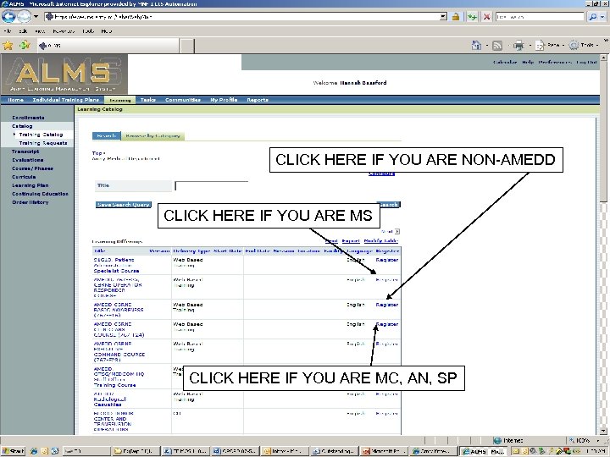The width and height of the screenshot is (610, 457).
Task: Open the Tools gear menu in command bar
Action: (x=583, y=45)
